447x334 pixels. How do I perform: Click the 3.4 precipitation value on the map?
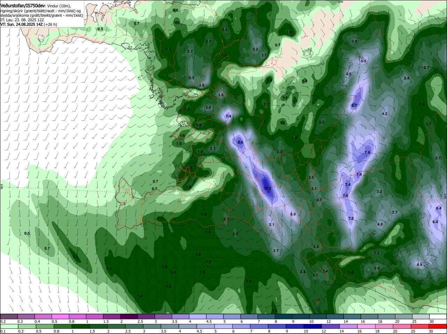click(x=406, y=78)
